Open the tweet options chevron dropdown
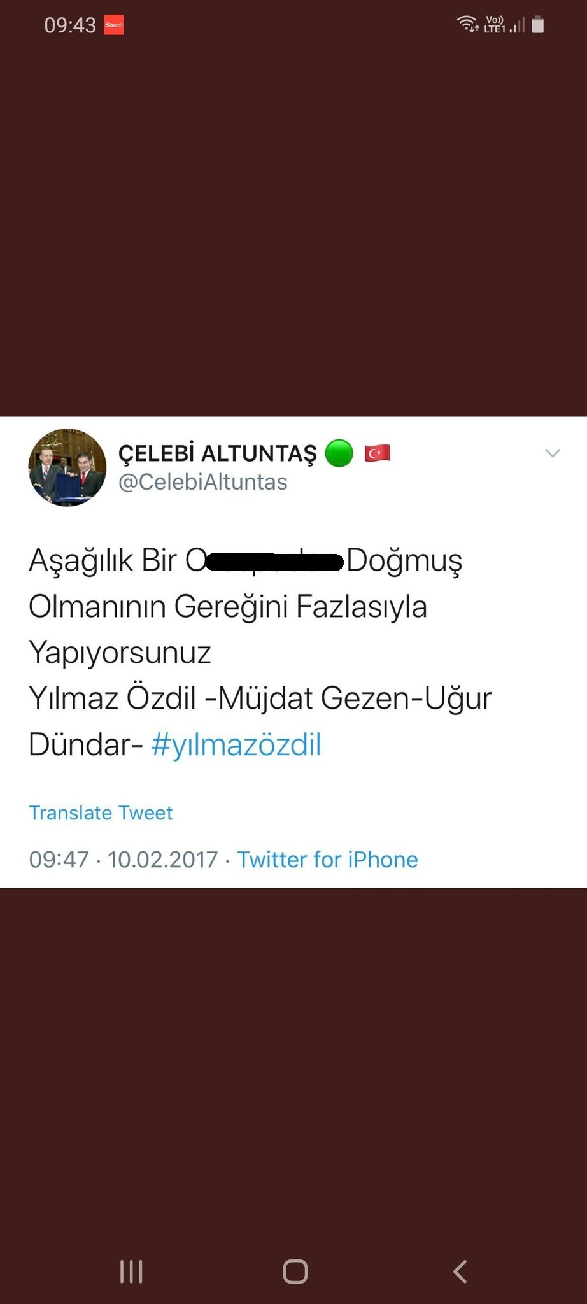 (x=553, y=453)
